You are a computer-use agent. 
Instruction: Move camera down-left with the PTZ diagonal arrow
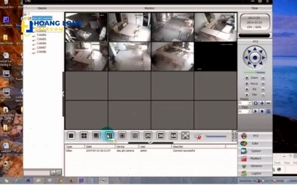click(249, 64)
